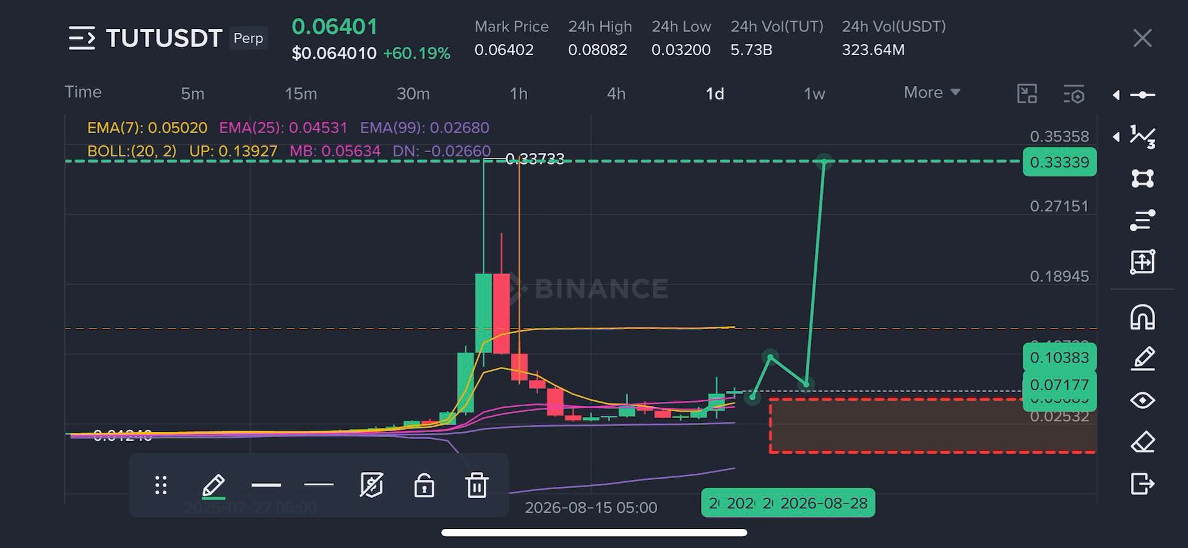Viewport: 1188px width, 548px height.
Task: Click the 24h Vol(TUT) value 5.73B
Action: pos(751,49)
